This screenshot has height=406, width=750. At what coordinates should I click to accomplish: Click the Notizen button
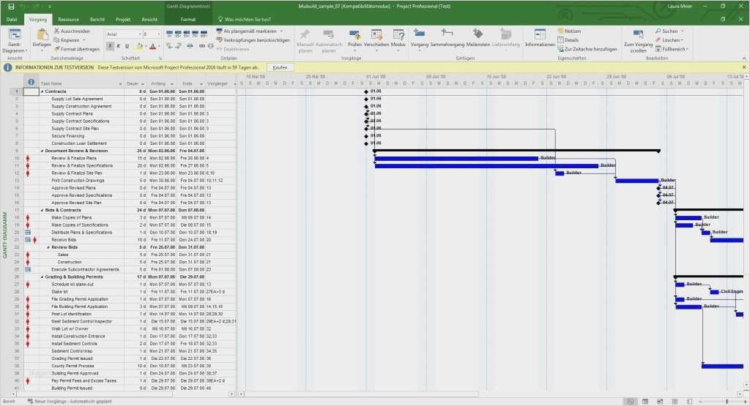click(569, 31)
